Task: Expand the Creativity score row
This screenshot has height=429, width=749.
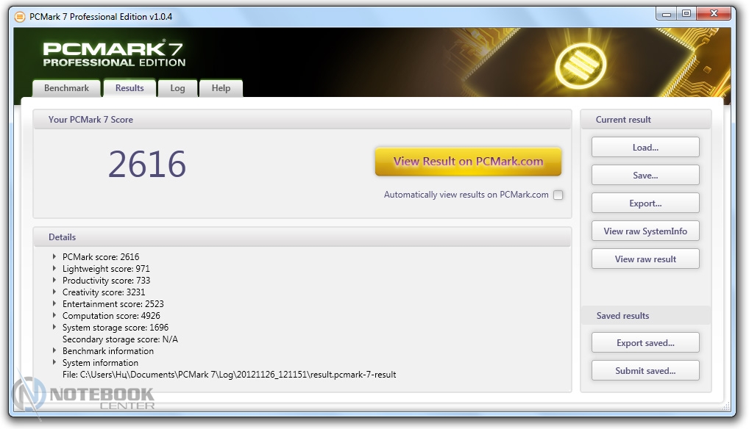Action: click(x=55, y=292)
